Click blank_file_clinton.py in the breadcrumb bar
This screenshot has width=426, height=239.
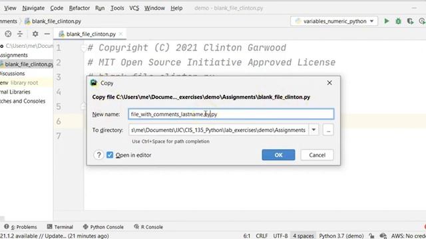[x=53, y=21]
